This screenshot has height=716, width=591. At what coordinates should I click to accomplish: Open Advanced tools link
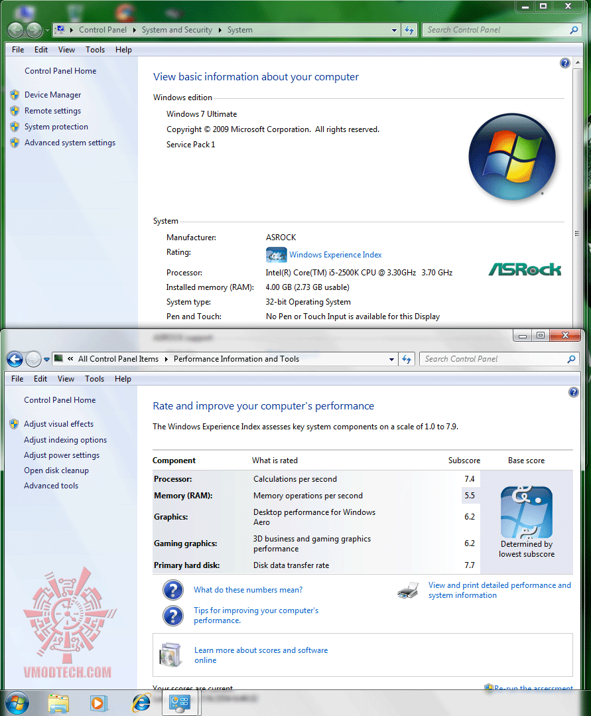[x=51, y=486]
